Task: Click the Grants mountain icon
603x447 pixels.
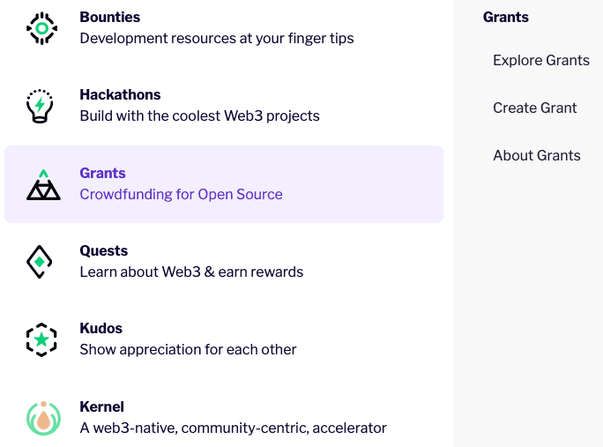Action: pyautogui.click(x=42, y=184)
